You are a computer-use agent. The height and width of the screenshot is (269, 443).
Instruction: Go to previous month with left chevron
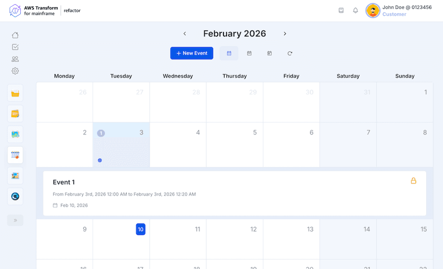click(185, 34)
